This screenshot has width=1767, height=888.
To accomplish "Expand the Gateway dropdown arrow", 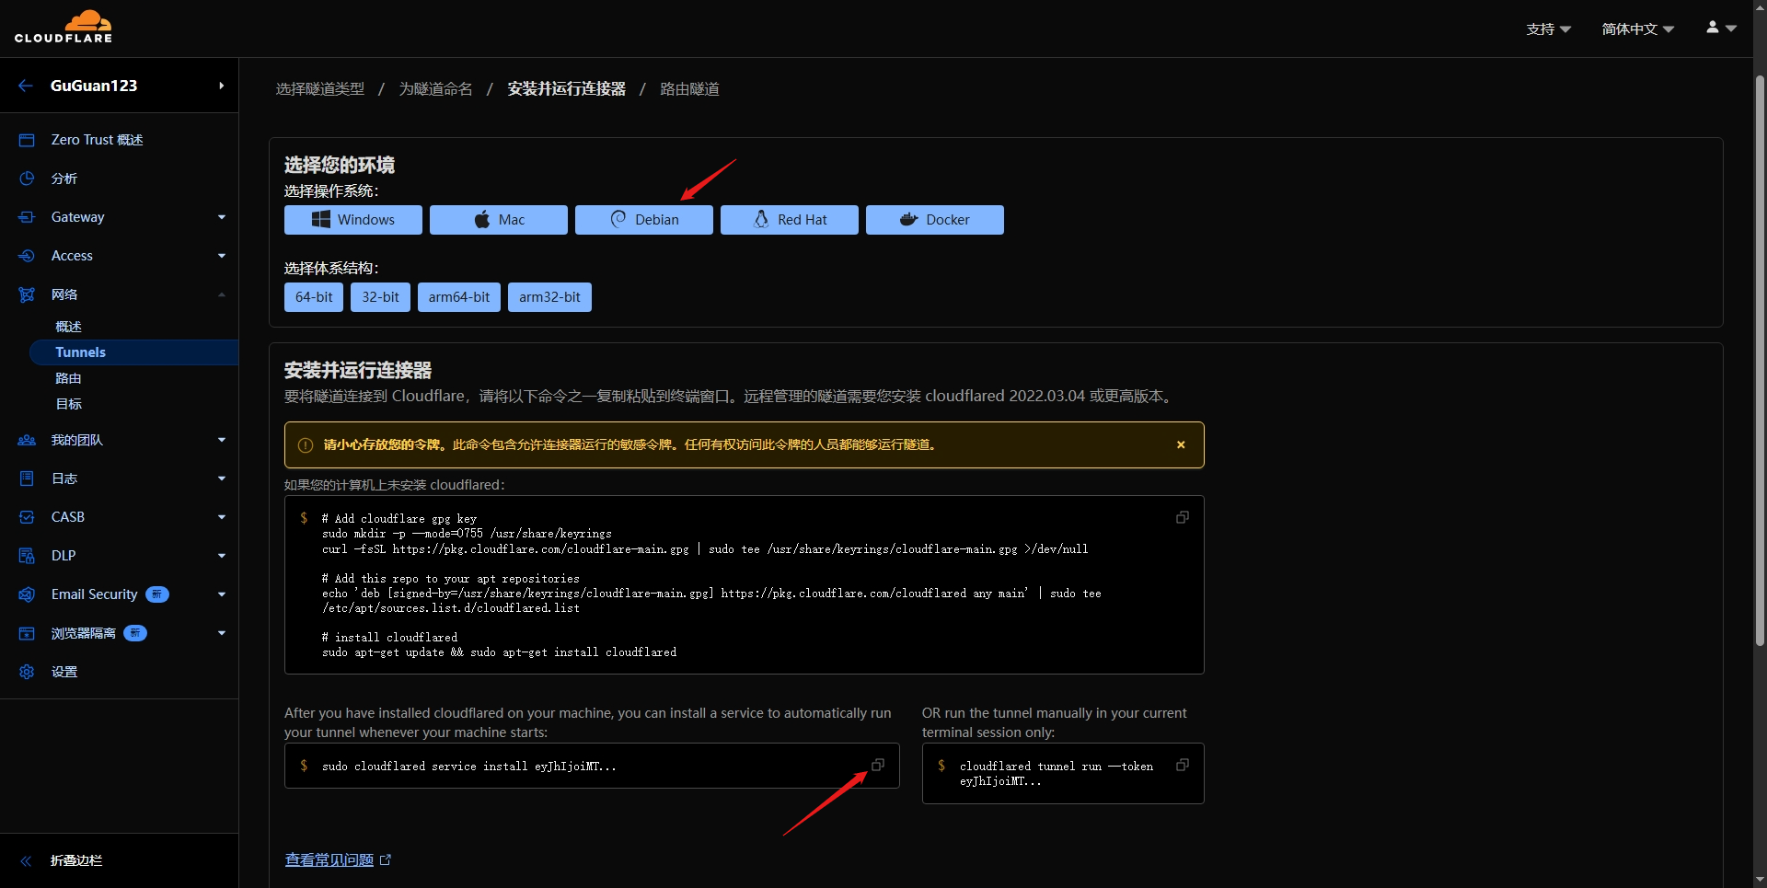I will (x=222, y=217).
